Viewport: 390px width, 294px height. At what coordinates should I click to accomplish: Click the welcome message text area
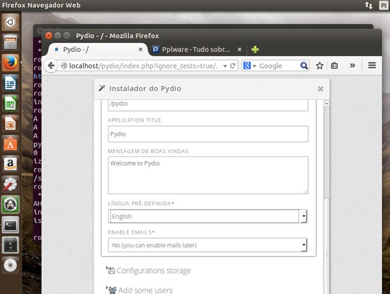coord(208,175)
